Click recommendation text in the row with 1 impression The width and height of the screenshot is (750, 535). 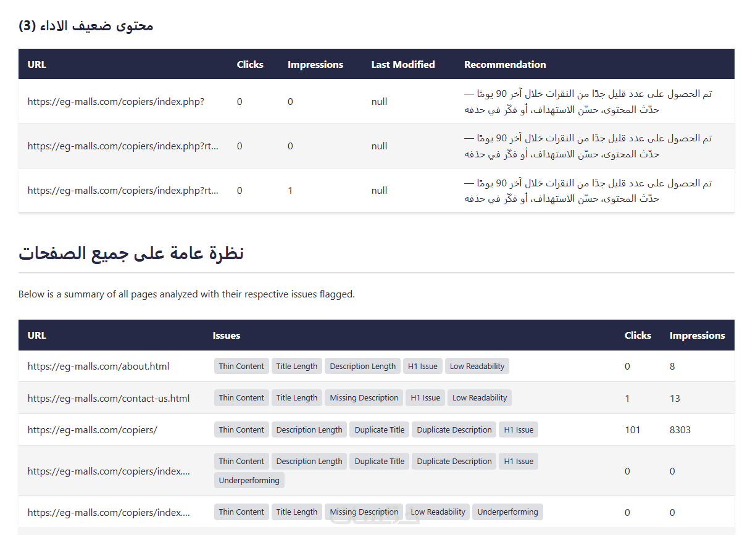[588, 191]
